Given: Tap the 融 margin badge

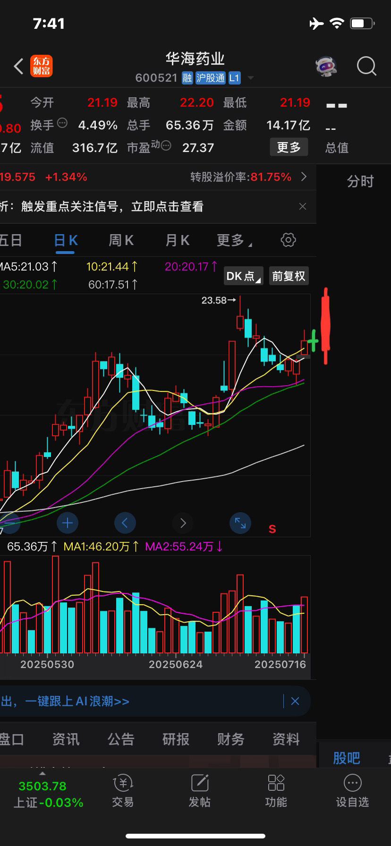Looking at the screenshot, I should (187, 78).
